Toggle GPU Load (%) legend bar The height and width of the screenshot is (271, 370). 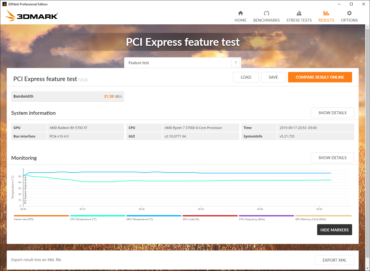tap(210, 216)
